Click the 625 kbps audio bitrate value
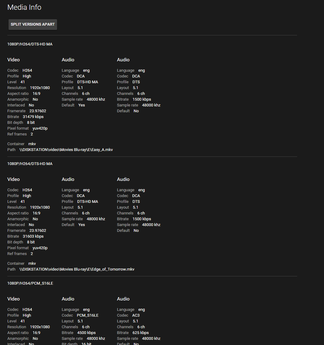Screen dimensions: 324x345 pyautogui.click(x=141, y=333)
